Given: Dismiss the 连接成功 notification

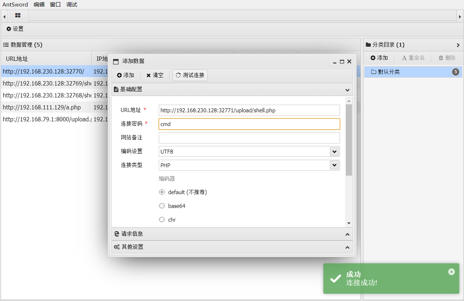Looking at the screenshot, I should pos(451,272).
